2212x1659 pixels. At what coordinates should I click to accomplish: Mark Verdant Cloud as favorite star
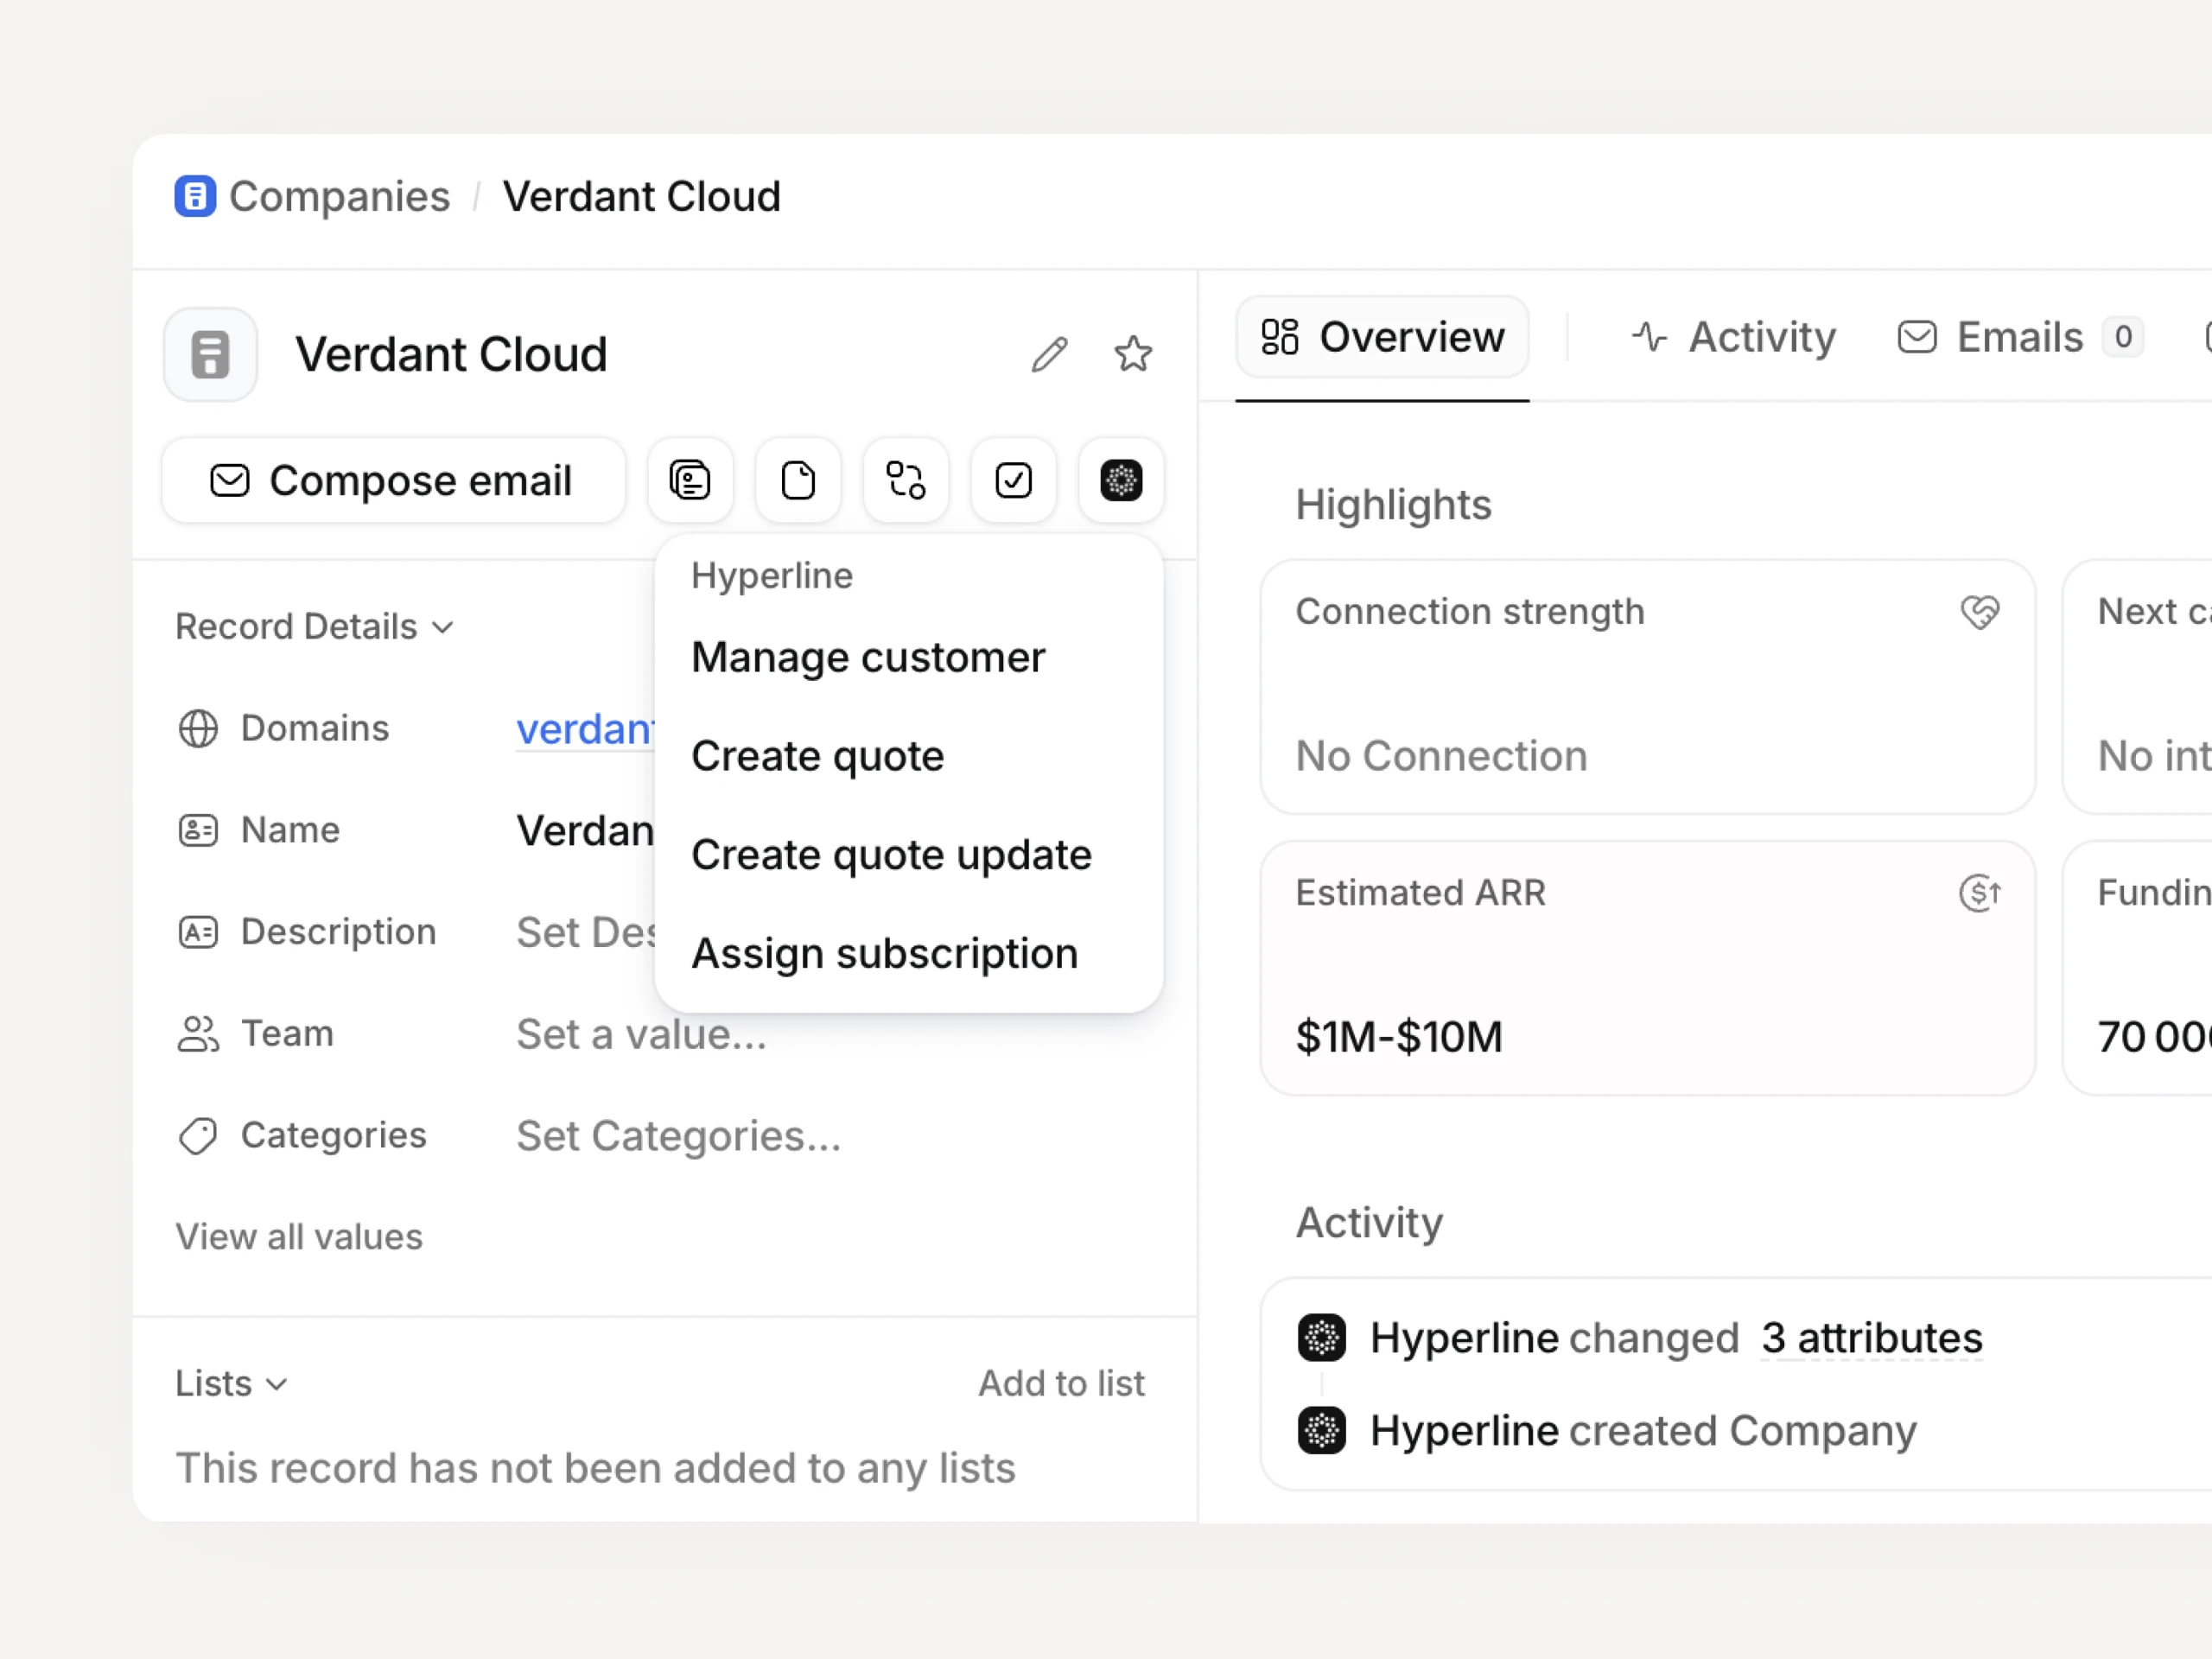click(x=1133, y=354)
